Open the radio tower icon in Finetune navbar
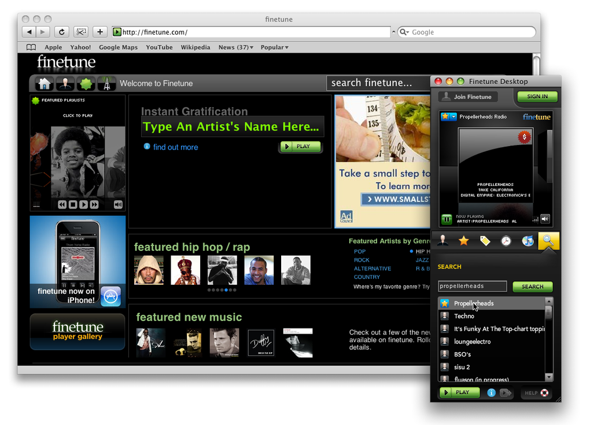This screenshot has width=590, height=425. pos(107,83)
